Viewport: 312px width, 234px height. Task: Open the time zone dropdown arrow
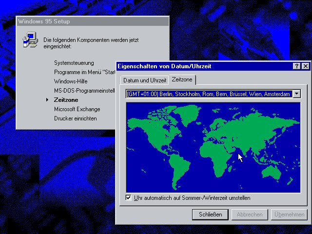(x=297, y=94)
